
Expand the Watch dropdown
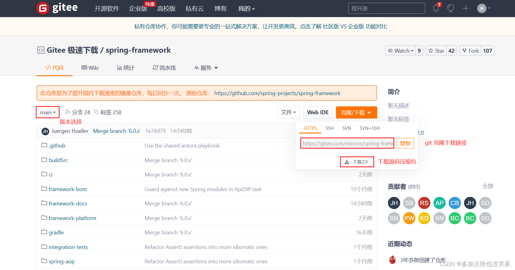tap(400, 51)
